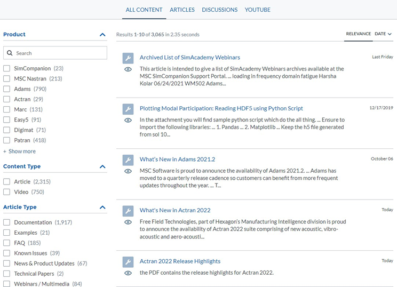Click wrench icon beside Archived List of SimAcademy Webinars
397x287 pixels.
tap(128, 58)
